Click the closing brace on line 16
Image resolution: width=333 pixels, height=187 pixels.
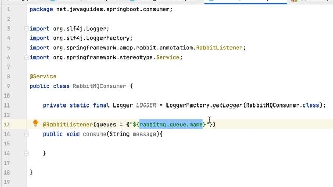(x=44, y=153)
